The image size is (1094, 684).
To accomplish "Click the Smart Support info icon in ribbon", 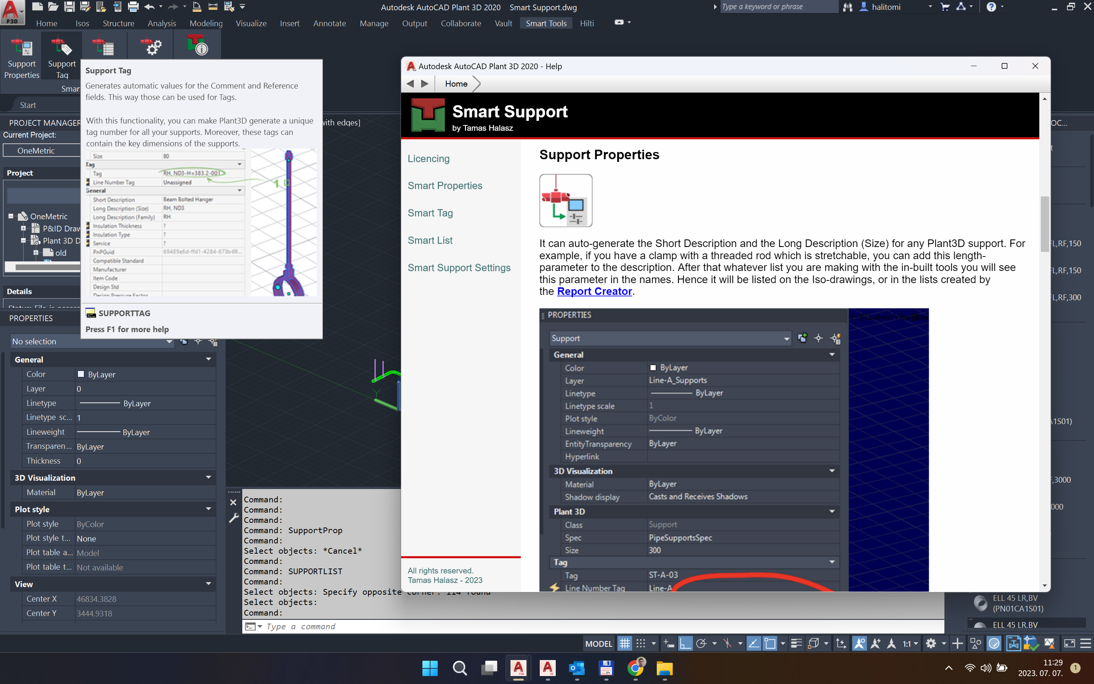I will (197, 46).
